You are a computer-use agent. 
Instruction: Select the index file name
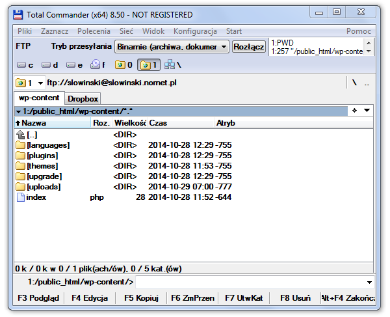pos(36,197)
